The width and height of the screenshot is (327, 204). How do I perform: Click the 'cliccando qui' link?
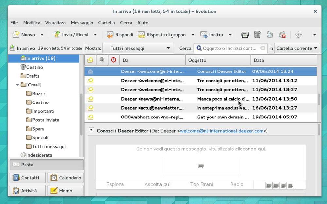tap(250, 149)
